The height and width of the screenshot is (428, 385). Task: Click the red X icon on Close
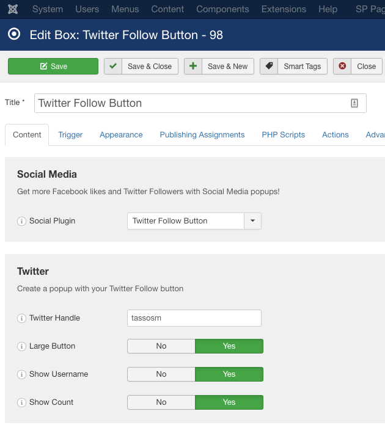(342, 66)
